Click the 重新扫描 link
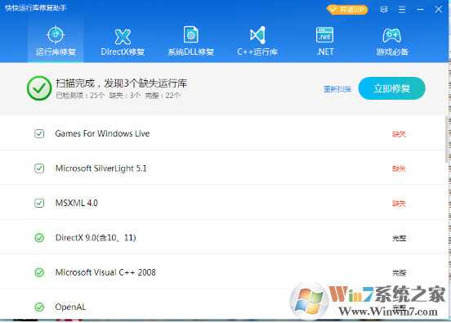The width and height of the screenshot is (451, 323). click(x=337, y=89)
